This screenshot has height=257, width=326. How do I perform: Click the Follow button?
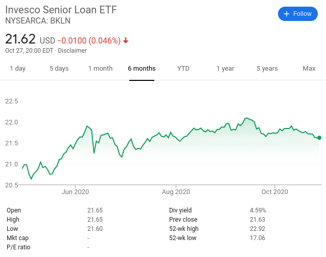pyautogui.click(x=297, y=14)
